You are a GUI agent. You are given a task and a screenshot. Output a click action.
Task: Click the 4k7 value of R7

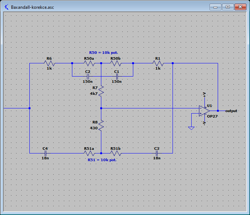94,94
